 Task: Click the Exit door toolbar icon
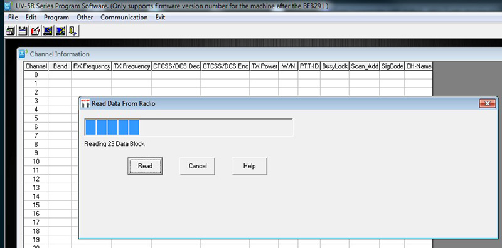73,31
